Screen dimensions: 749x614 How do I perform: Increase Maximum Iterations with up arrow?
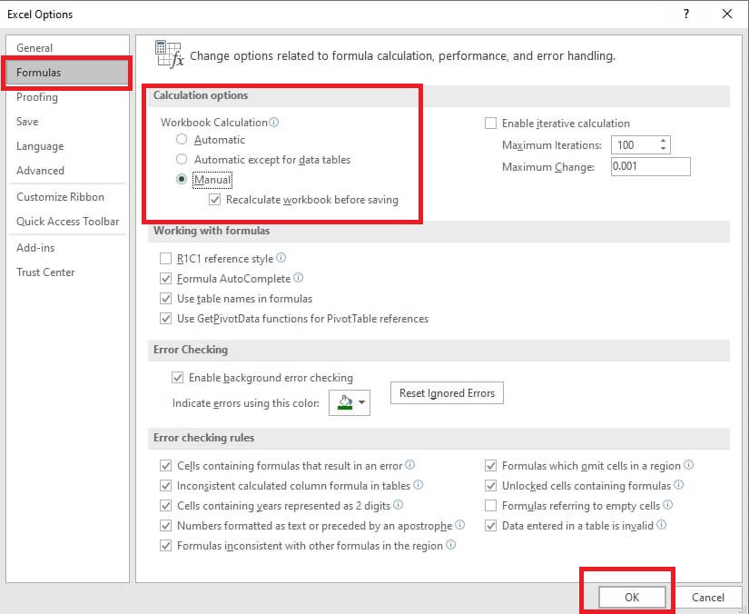point(663,141)
